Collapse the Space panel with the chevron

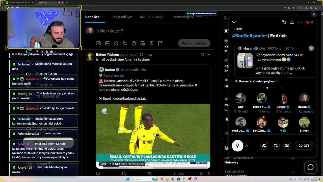tap(234, 22)
